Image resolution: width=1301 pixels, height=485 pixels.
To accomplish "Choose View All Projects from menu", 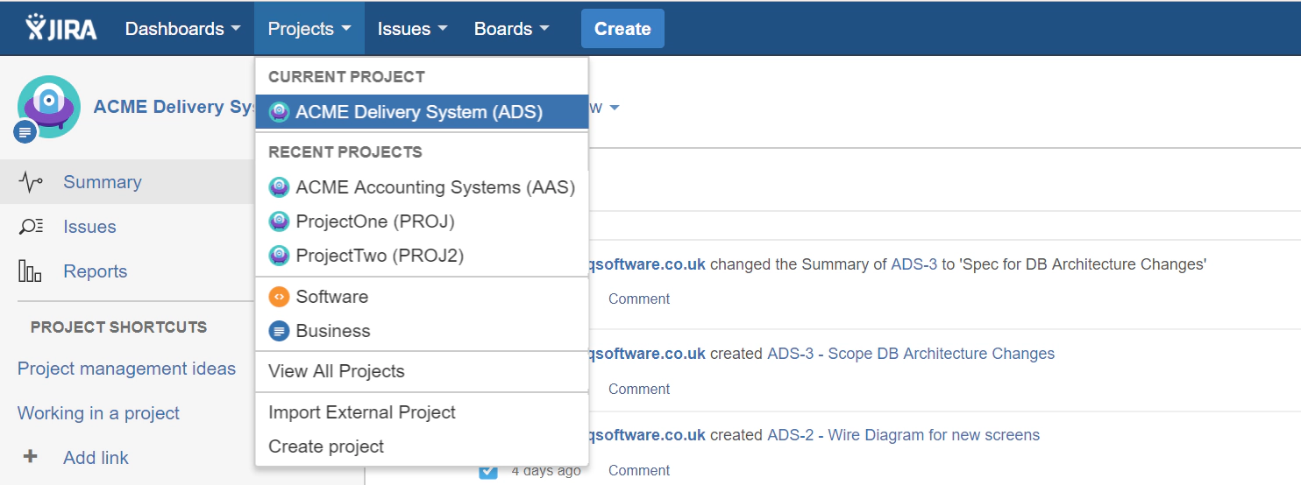I will click(x=337, y=371).
